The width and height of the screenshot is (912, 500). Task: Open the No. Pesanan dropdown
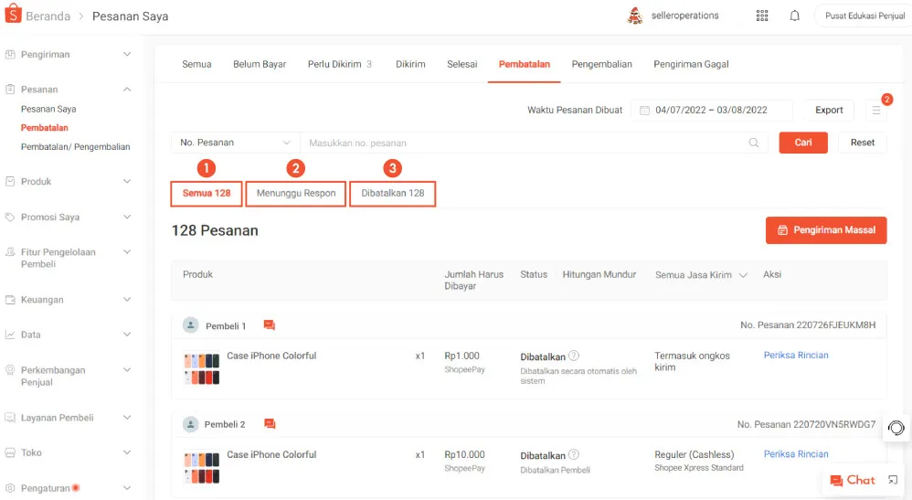point(236,143)
